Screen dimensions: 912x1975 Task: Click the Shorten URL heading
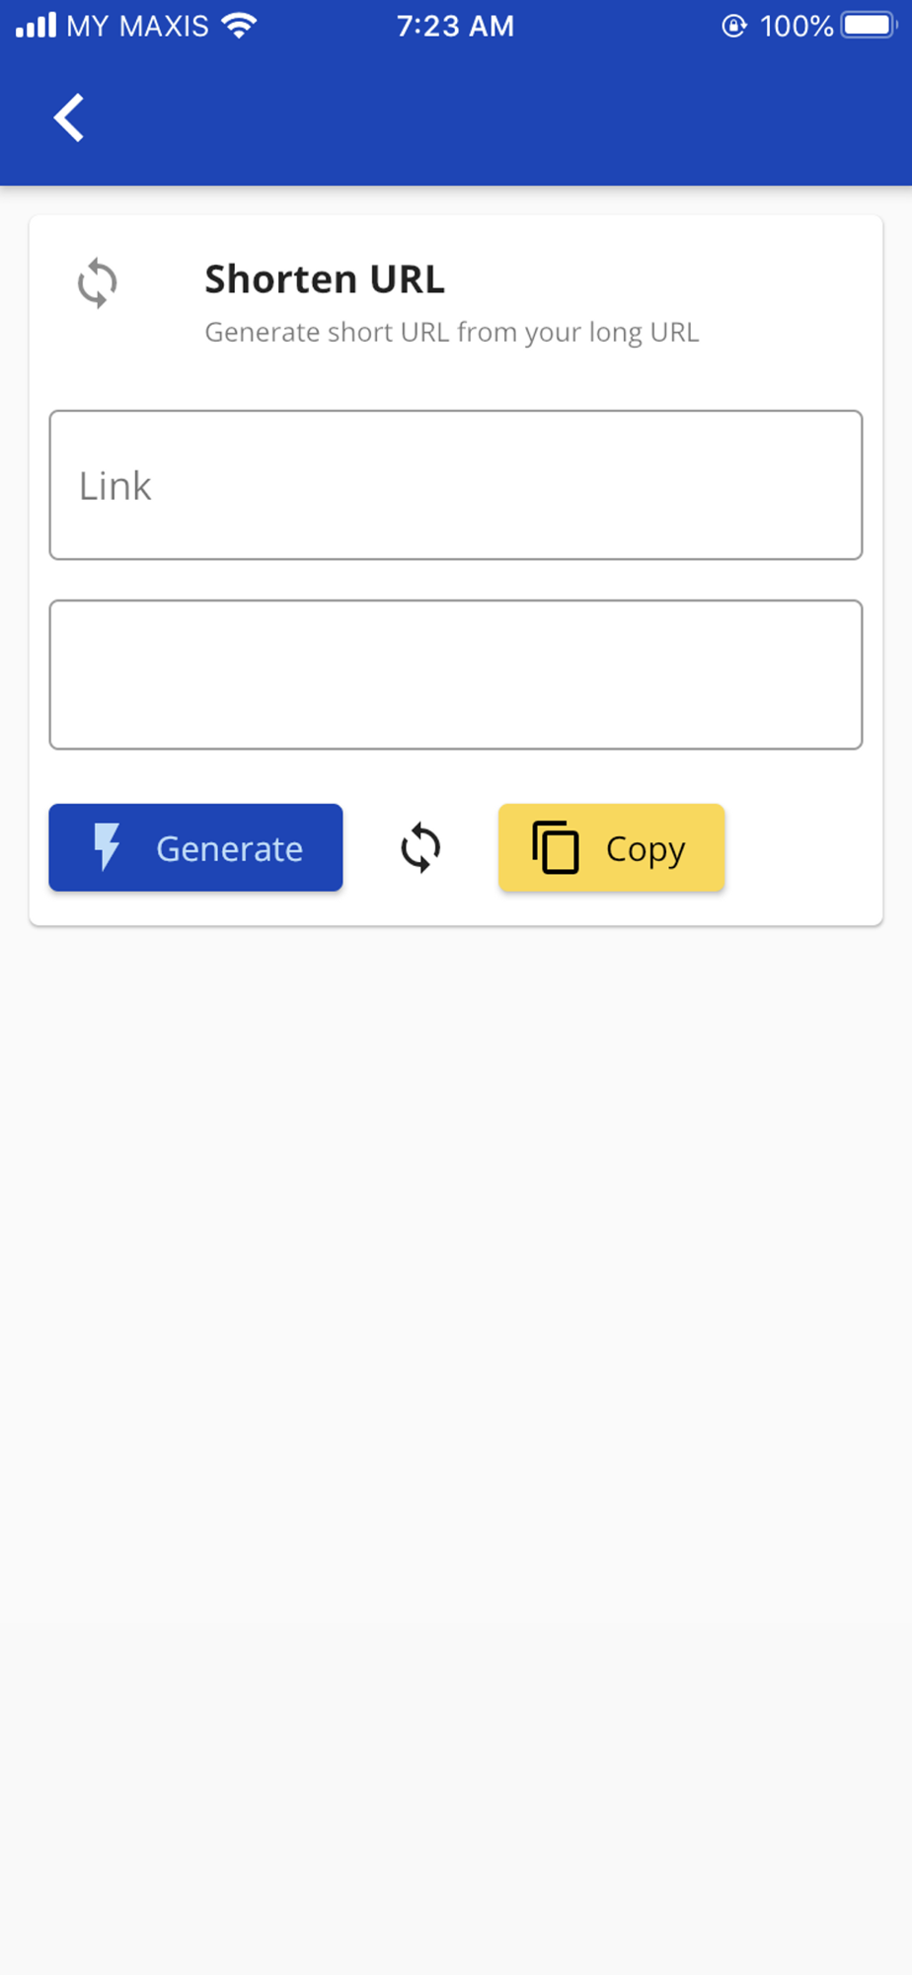point(325,279)
